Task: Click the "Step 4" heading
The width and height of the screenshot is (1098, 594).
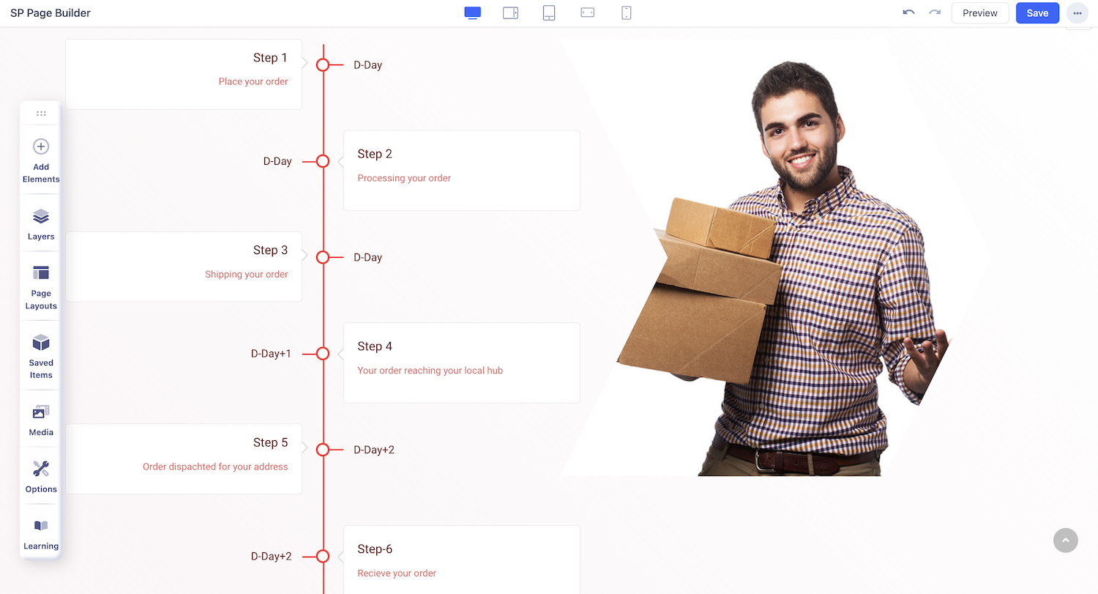Action: tap(375, 346)
